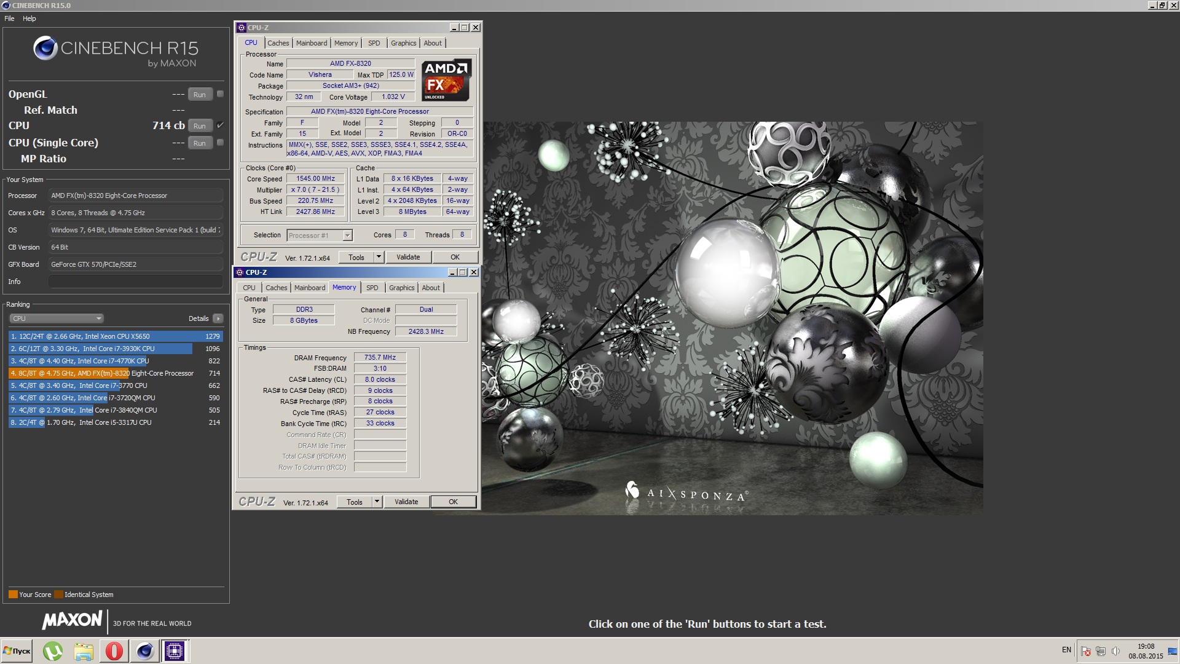
Task: Click OK in the Memory CPU-Z window
Action: tap(454, 502)
